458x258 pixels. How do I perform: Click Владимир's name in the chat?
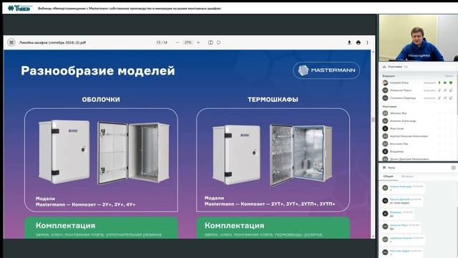[396, 212]
